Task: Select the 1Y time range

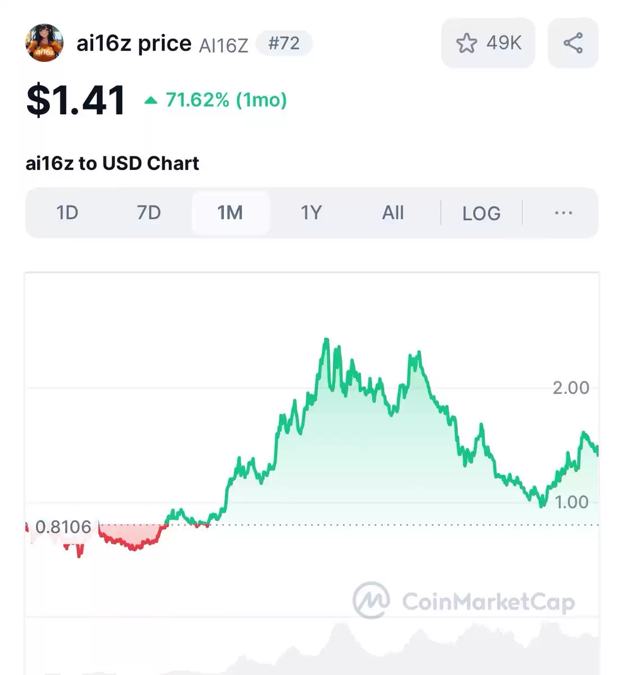Action: [311, 213]
